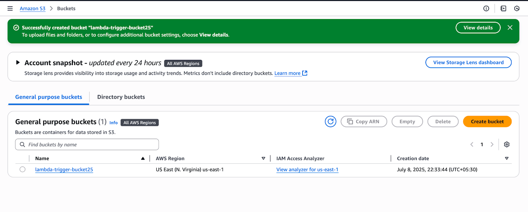Click the success checkmark icon in banner
Screen dimensions: 528x212
(16, 28)
